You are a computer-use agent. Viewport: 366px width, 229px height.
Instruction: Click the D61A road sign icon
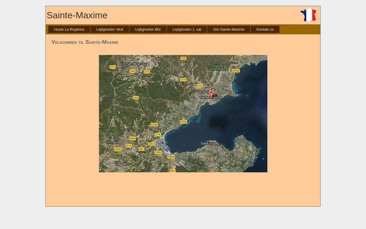click(x=152, y=144)
